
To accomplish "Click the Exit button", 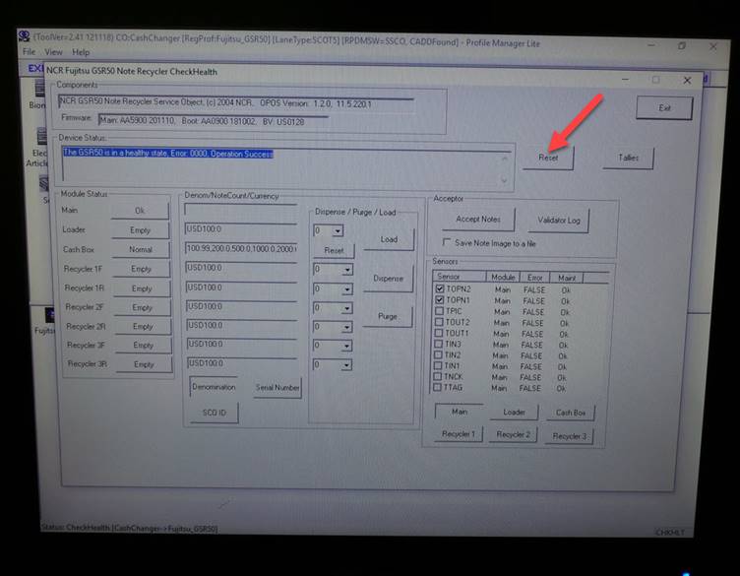I will pyautogui.click(x=664, y=108).
